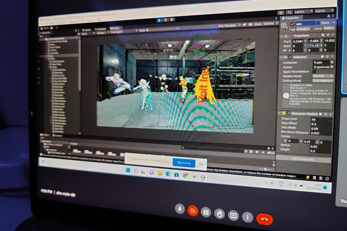The width and height of the screenshot is (347, 231).
Task: Open the Update Mode dropdown
Action: [x=323, y=76]
